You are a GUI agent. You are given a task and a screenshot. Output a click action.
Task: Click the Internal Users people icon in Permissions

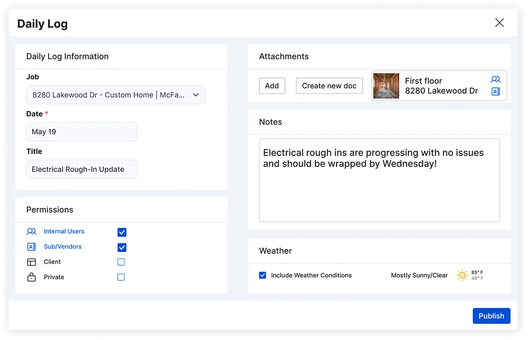coord(31,231)
